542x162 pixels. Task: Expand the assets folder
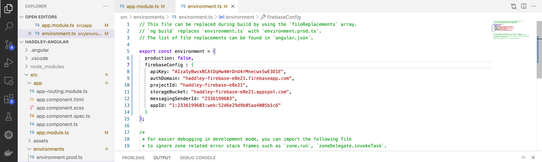click(x=40, y=141)
